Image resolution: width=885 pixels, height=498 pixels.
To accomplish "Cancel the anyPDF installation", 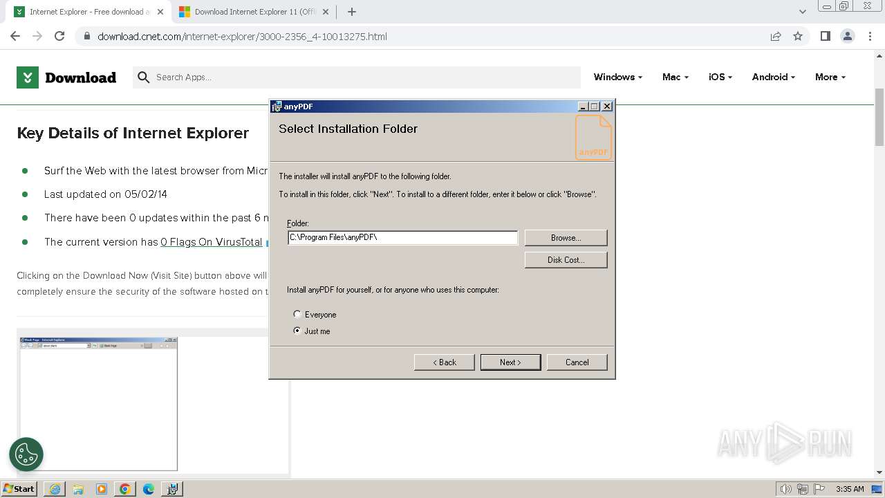I will 577,362.
